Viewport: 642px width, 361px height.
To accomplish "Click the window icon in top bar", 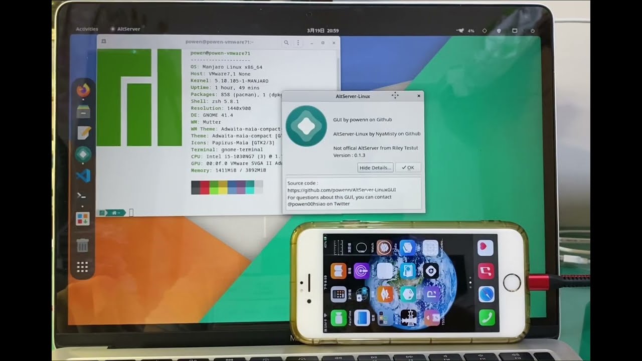I will 515,31.
